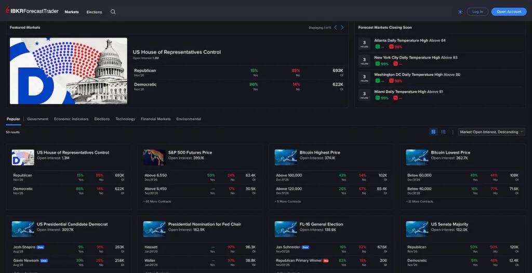Click Below 60,000 49% Yes price
This screenshot has height=273, width=532.
pyautogui.click(x=474, y=177)
